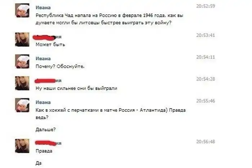Open Ивана's avatar next to the 20:52:59 message

pyautogui.click(x=22, y=10)
